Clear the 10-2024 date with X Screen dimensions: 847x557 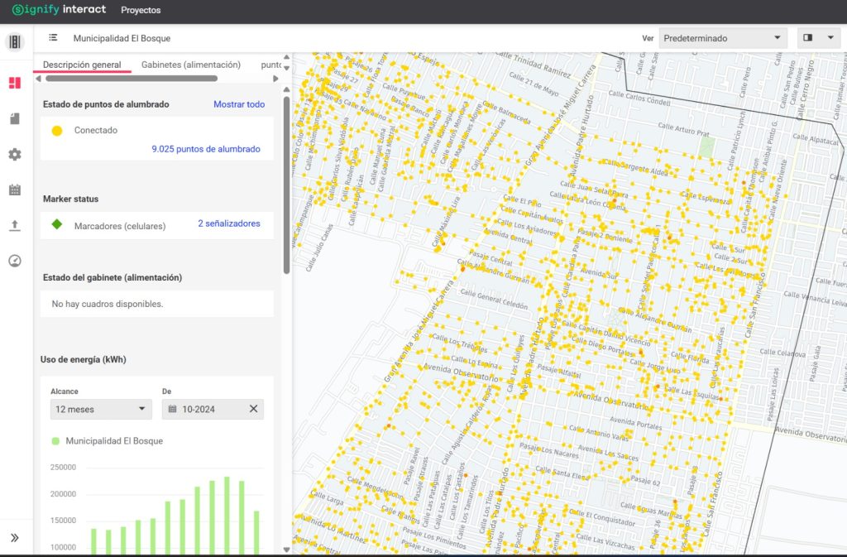(254, 409)
